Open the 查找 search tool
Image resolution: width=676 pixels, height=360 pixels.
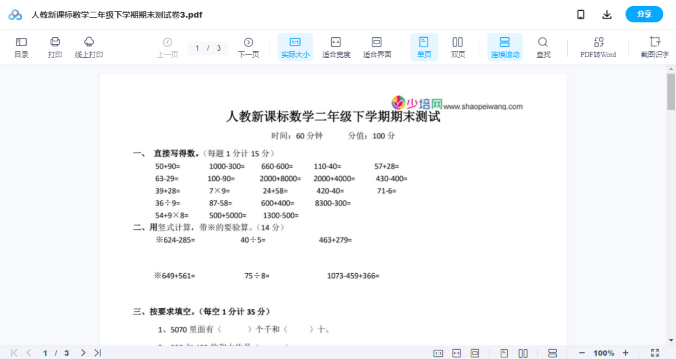click(543, 47)
